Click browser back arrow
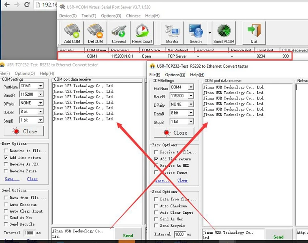This screenshot has height=243, width=308. click(x=7, y=4)
